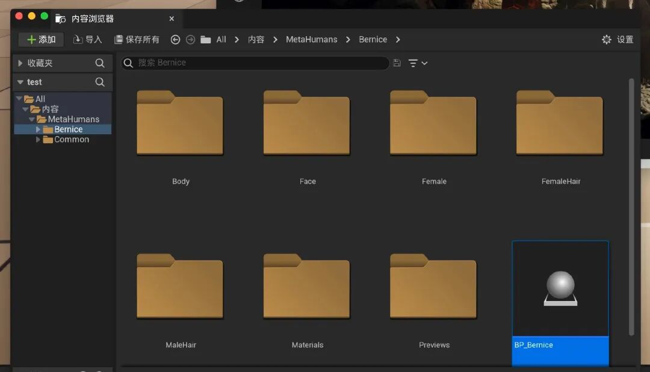Open the filter options dropdown
The image size is (650, 372).
(418, 63)
